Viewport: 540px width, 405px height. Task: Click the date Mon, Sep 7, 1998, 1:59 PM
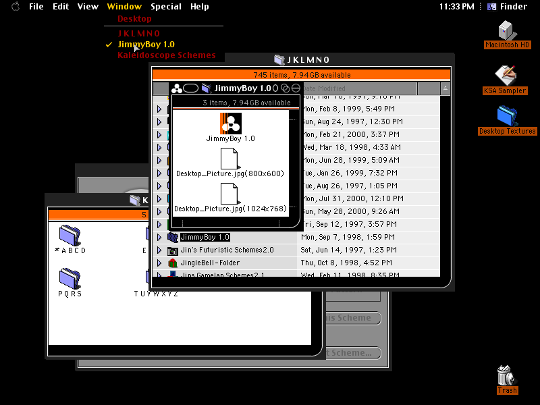pyautogui.click(x=348, y=238)
